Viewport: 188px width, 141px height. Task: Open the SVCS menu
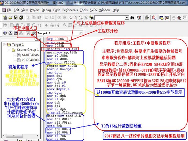point(93,10)
